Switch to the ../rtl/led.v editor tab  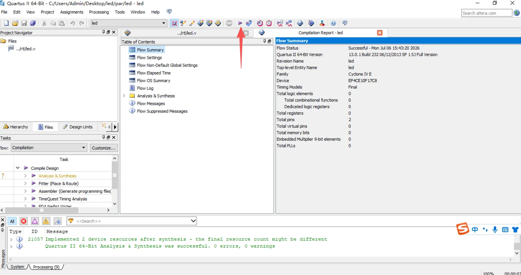click(x=187, y=33)
